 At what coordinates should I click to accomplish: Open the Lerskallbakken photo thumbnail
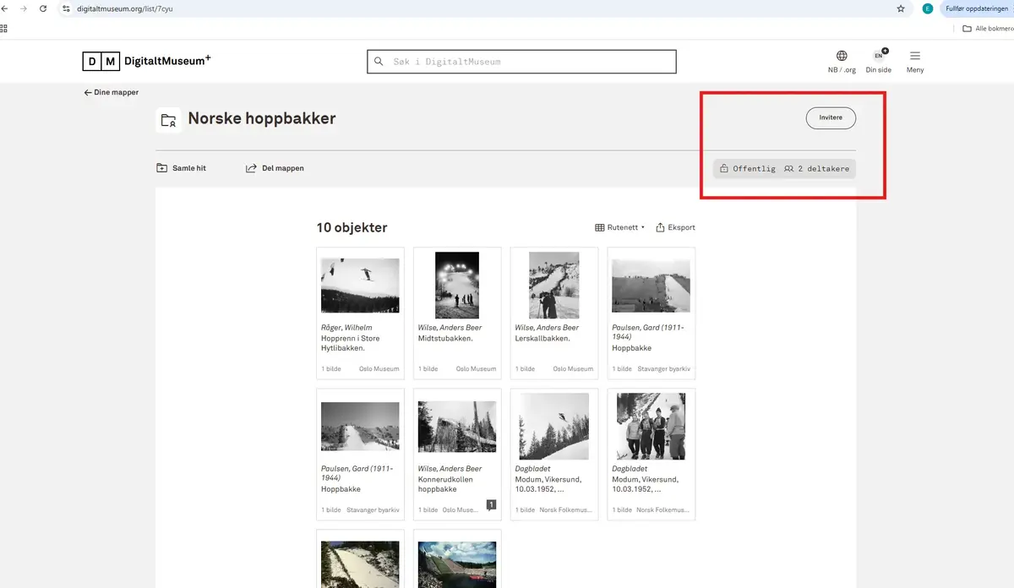554,285
